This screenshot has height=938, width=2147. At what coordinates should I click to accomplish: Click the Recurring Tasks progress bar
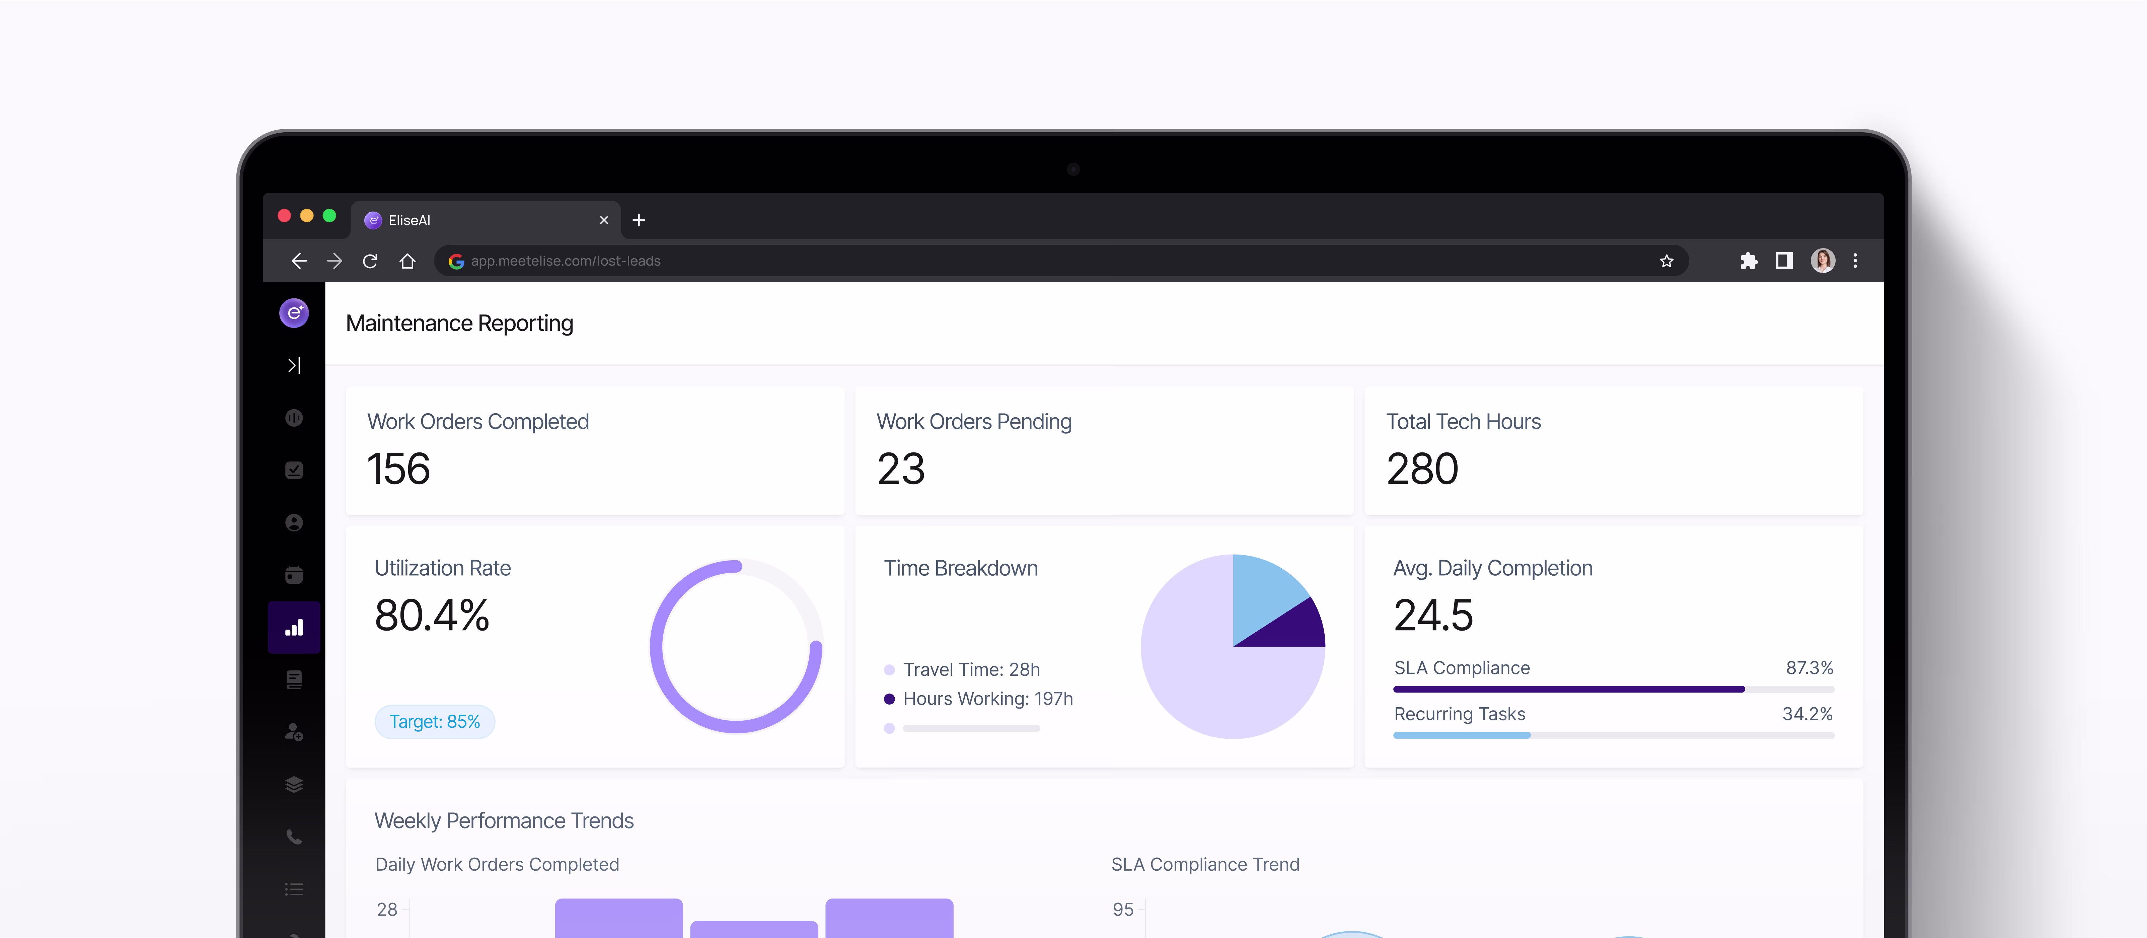click(1614, 735)
